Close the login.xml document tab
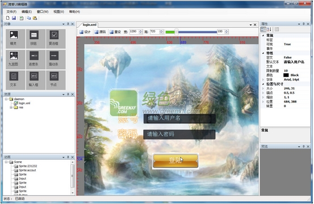The height and width of the screenshot is (204, 314). click(255, 25)
